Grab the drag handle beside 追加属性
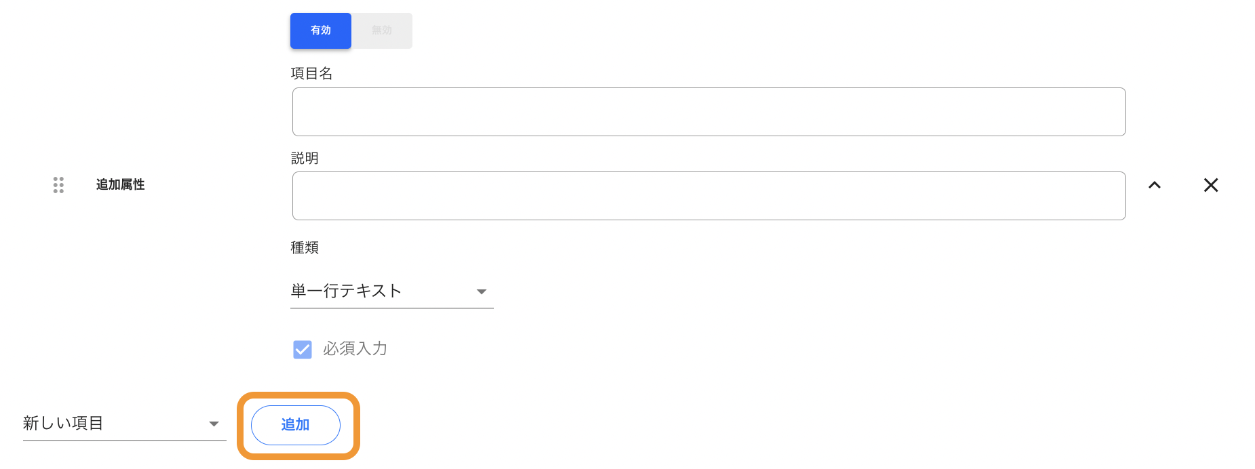The width and height of the screenshot is (1255, 469). coord(58,185)
